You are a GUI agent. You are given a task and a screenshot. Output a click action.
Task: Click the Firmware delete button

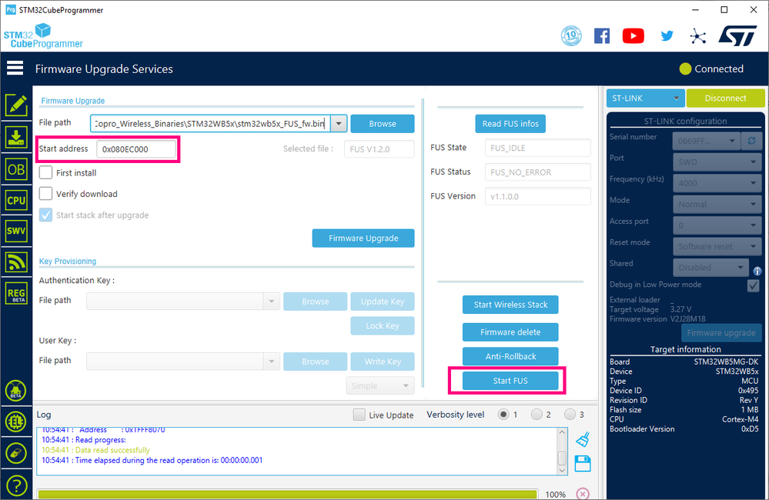[510, 332]
